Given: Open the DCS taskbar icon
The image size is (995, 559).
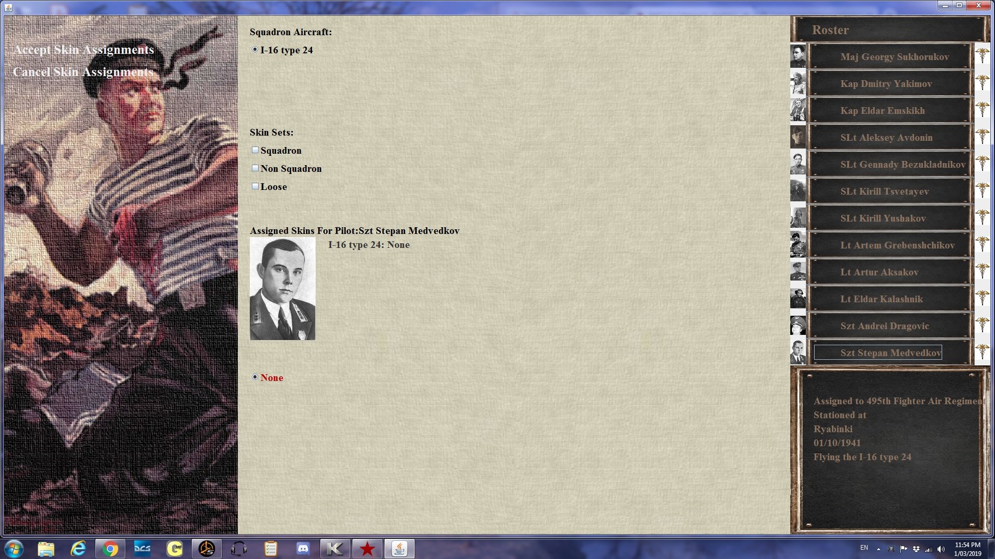Looking at the screenshot, I should [142, 549].
